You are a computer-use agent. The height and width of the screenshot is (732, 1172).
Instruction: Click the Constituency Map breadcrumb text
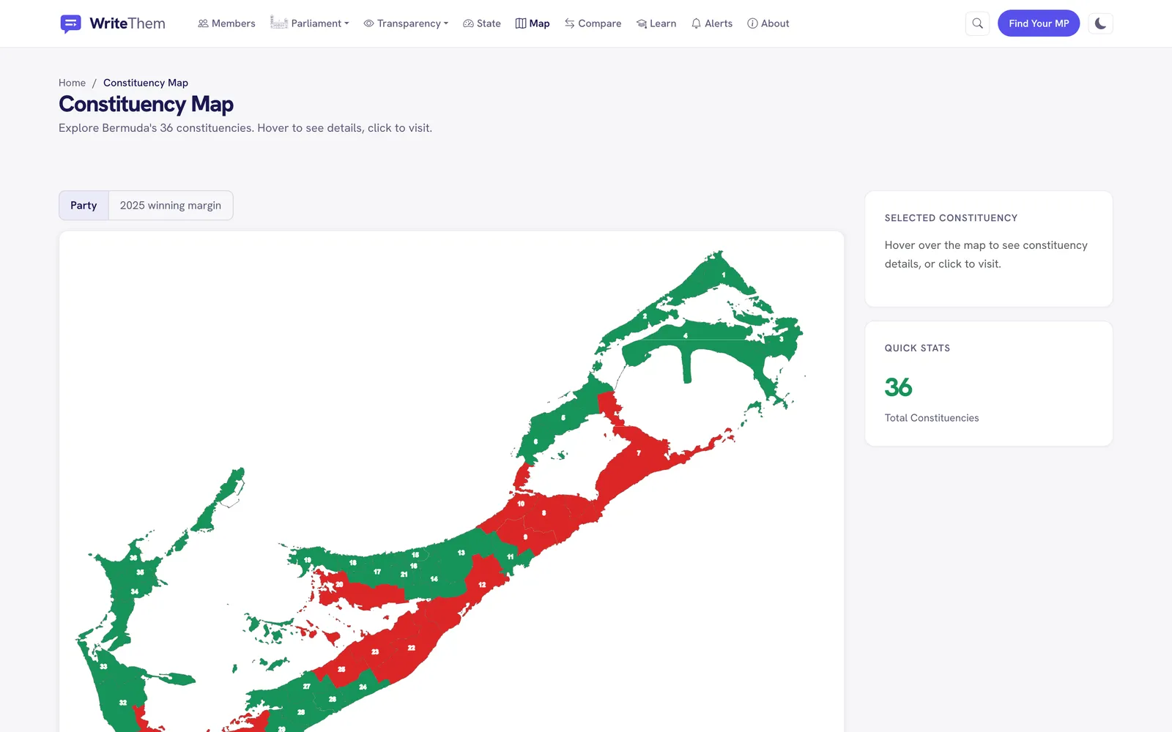point(146,83)
